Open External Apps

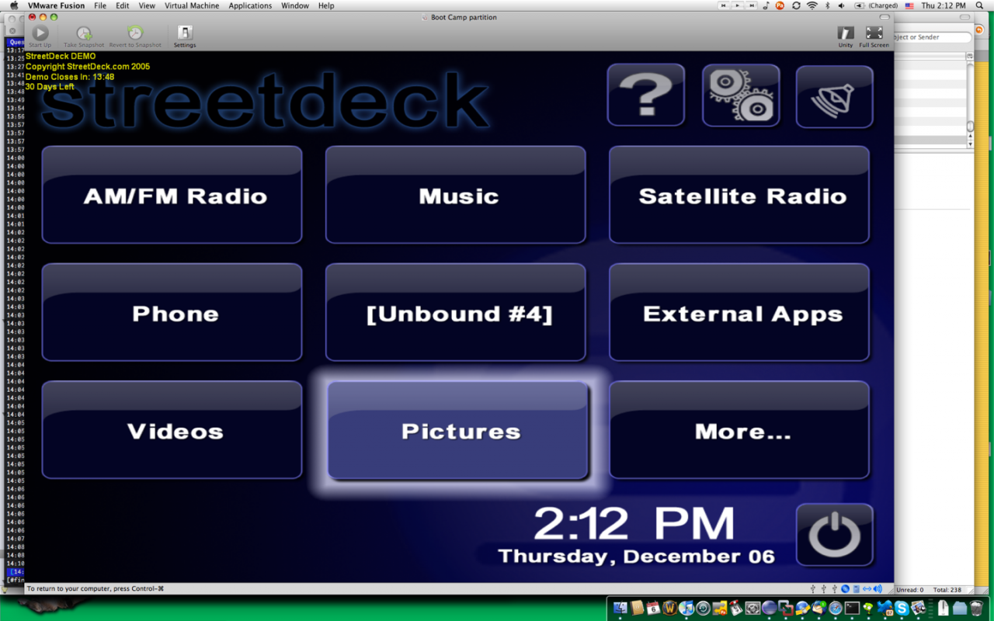click(x=739, y=312)
